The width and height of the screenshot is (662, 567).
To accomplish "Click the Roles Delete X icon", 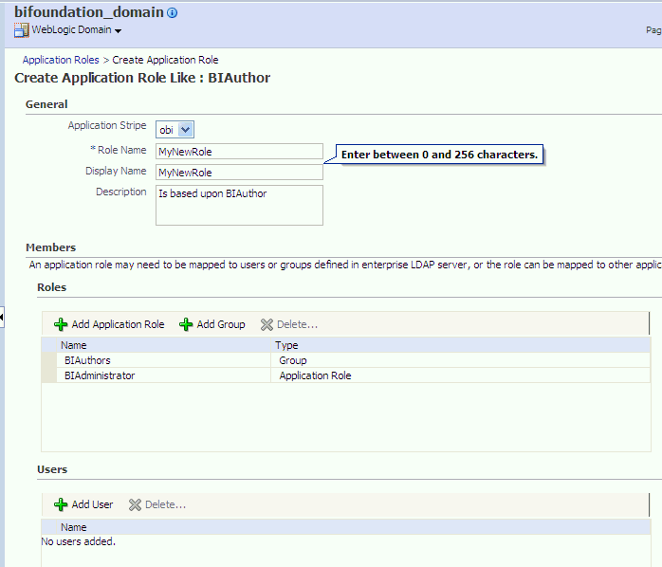I will (x=267, y=324).
